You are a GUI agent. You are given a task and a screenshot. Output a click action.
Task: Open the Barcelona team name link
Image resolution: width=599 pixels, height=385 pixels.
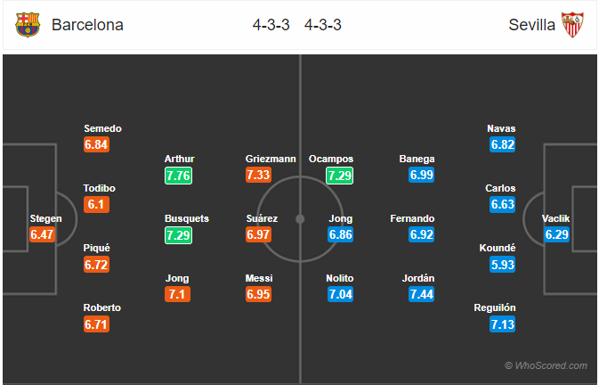pos(87,25)
